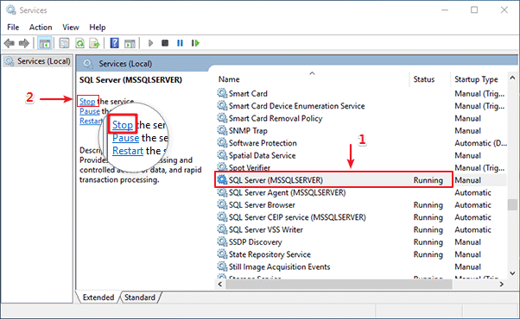Click gear icon of SQL Server VSS Writer
520x319 pixels.
pos(222,229)
